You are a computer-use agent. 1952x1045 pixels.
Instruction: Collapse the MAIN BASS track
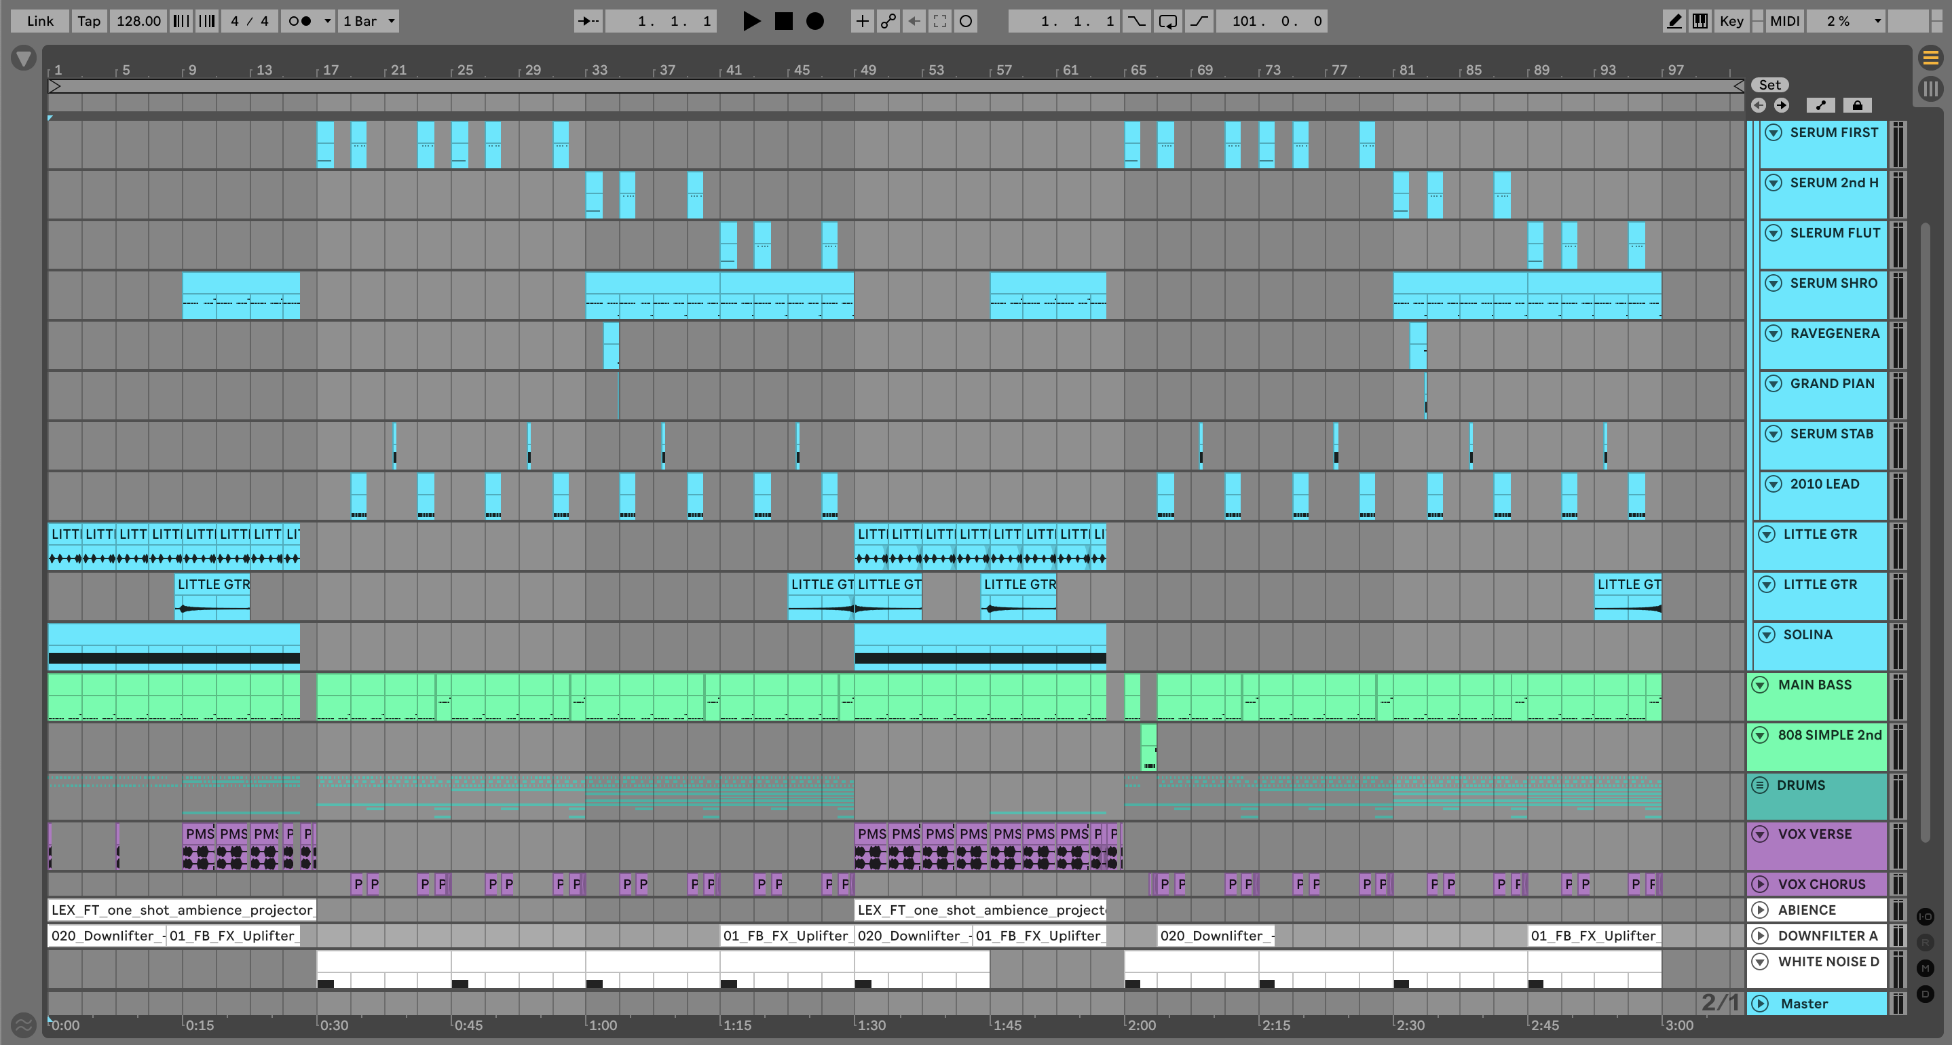(x=1761, y=685)
